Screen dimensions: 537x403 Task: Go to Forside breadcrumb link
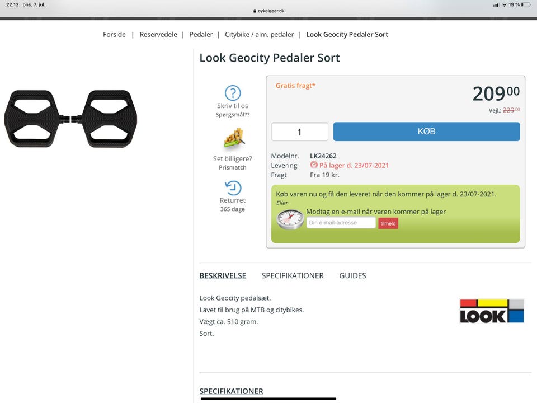(114, 34)
